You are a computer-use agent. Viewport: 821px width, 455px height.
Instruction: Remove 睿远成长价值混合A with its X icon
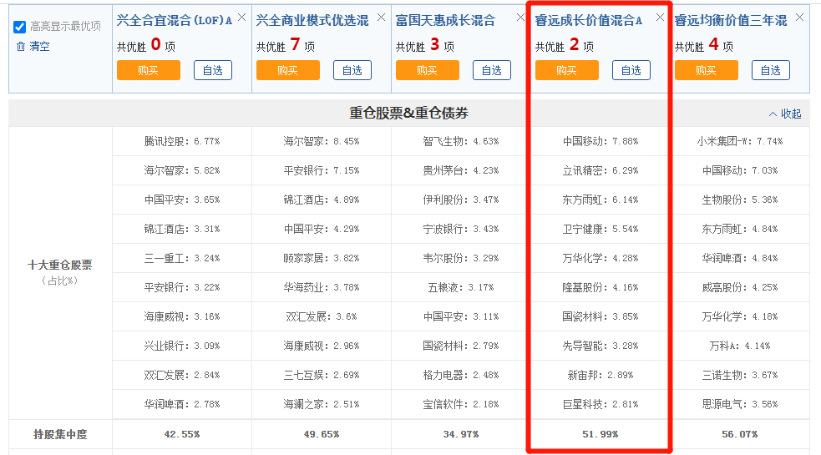(661, 18)
